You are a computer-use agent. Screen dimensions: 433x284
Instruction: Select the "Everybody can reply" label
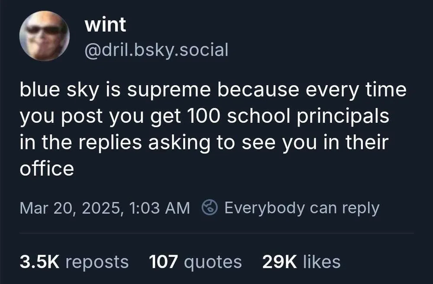tap(302, 208)
